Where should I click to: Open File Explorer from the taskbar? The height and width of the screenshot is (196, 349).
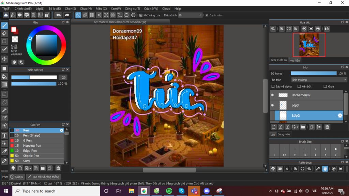click(x=131, y=191)
